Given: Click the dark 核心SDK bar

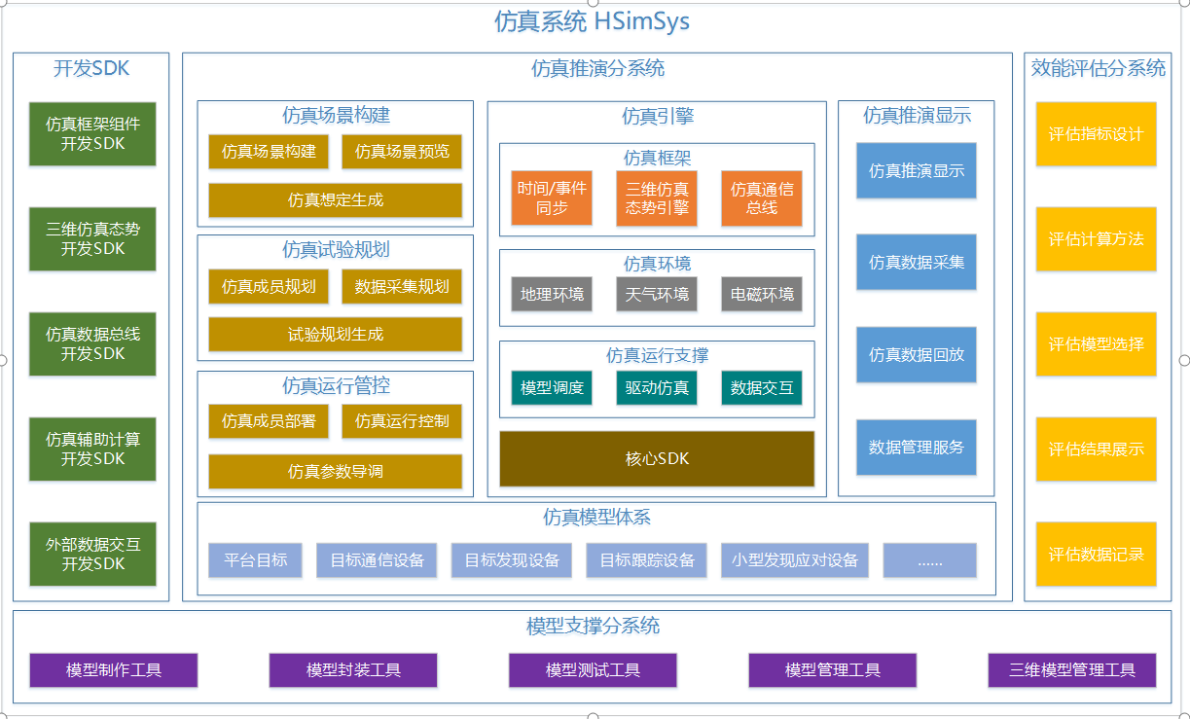Looking at the screenshot, I should point(657,458).
